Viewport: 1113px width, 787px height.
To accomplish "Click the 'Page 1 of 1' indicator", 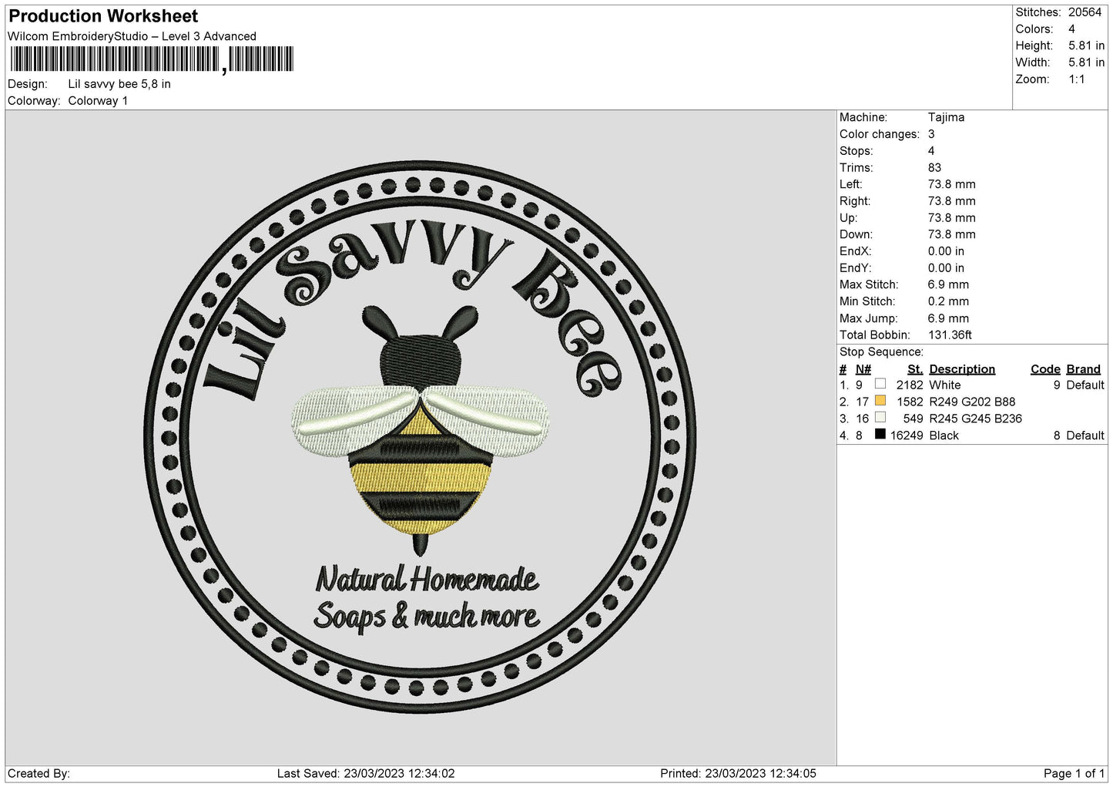I will [x=1074, y=774].
